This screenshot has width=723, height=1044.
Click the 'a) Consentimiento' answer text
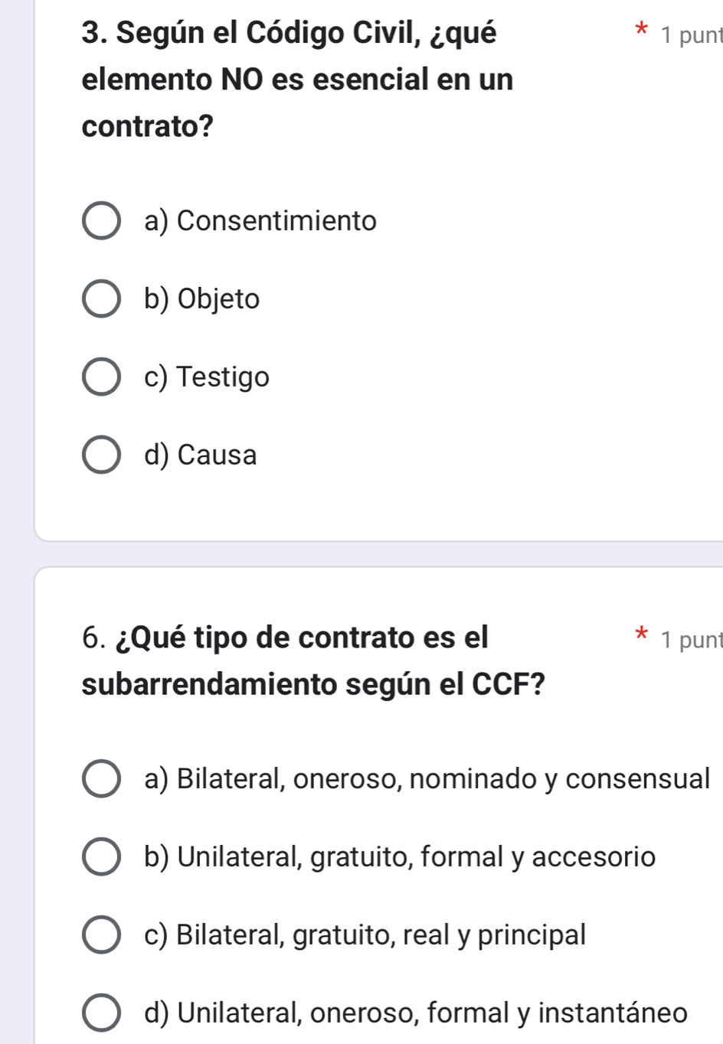(x=260, y=221)
